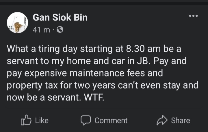Viewport: 208px width, 132px height.
Task: Tap the thumbs-up Like icon
Action: pyautogui.click(x=26, y=120)
